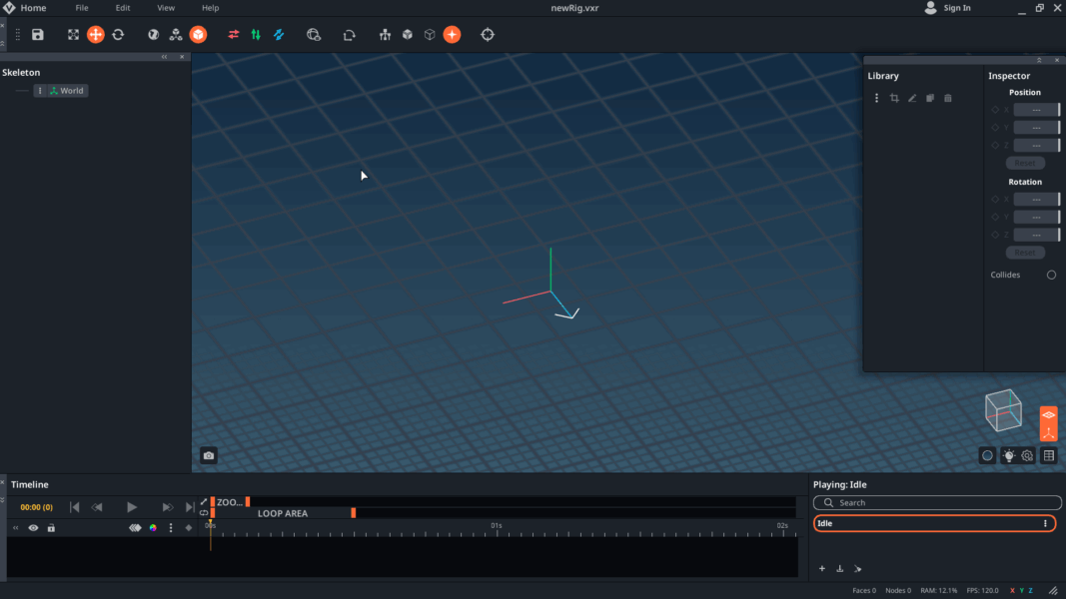This screenshot has height=599, width=1066.
Task: Open the Library three-dot menu
Action: [x=876, y=99]
